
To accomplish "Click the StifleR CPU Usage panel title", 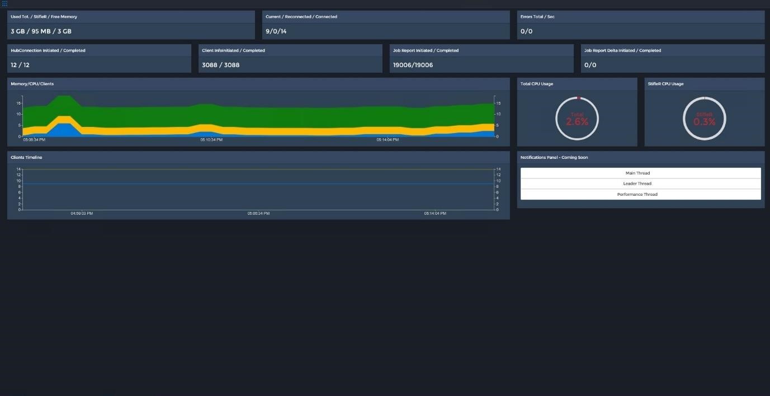I will coord(665,84).
